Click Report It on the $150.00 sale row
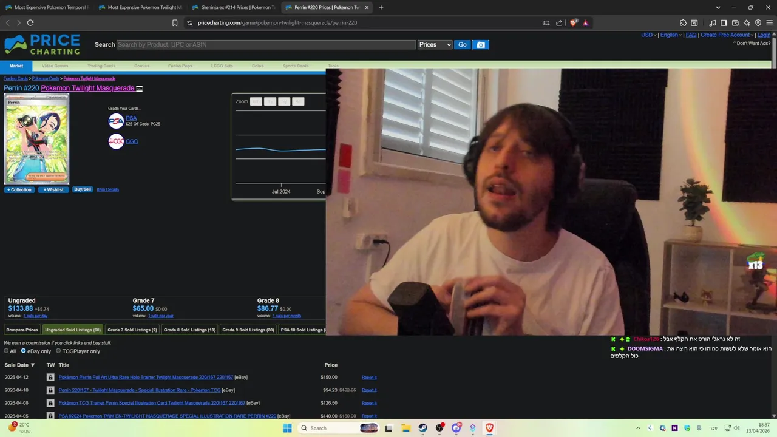Screen dimensions: 777x437 pos(369,378)
